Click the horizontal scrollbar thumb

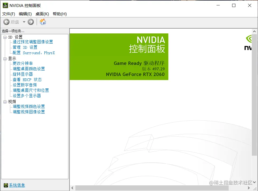[152, 188]
